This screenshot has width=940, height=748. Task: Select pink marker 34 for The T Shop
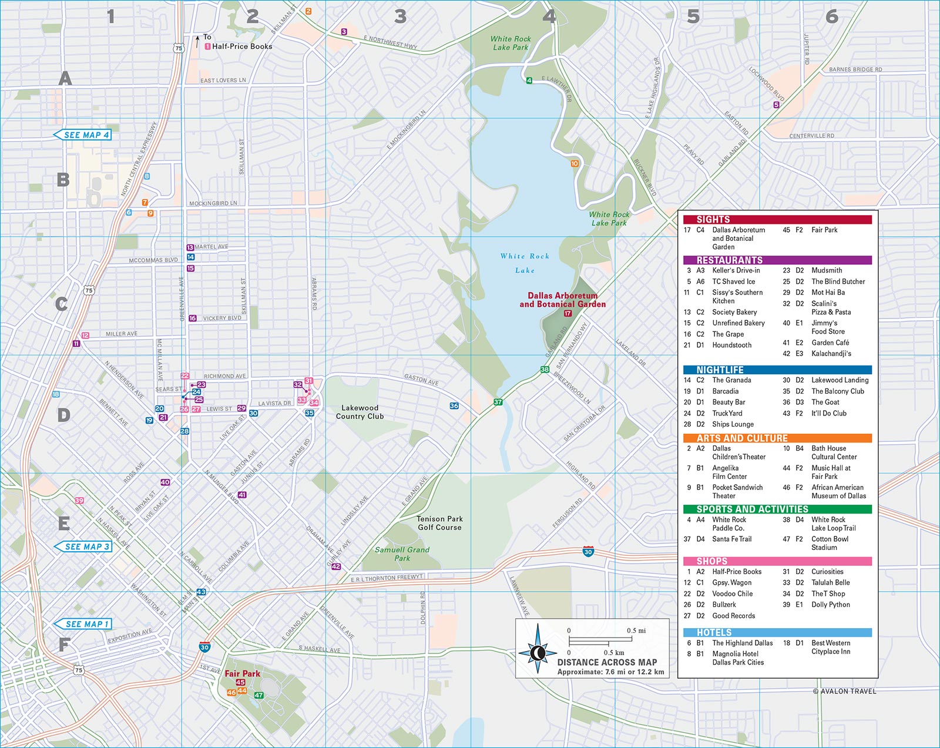tap(314, 402)
